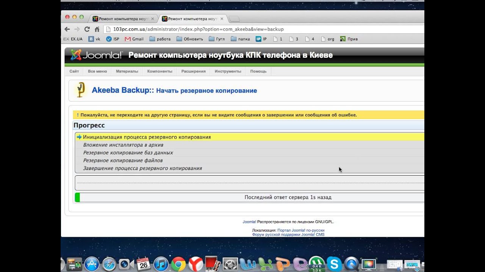Viewport: 485px width, 272px height.
Task: Click the address bar URL field
Action: tap(263, 29)
